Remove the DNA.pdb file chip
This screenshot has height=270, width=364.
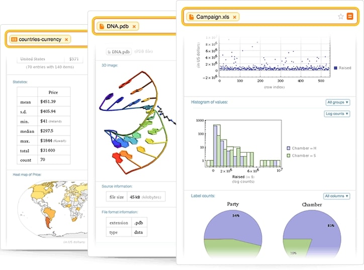point(134,26)
